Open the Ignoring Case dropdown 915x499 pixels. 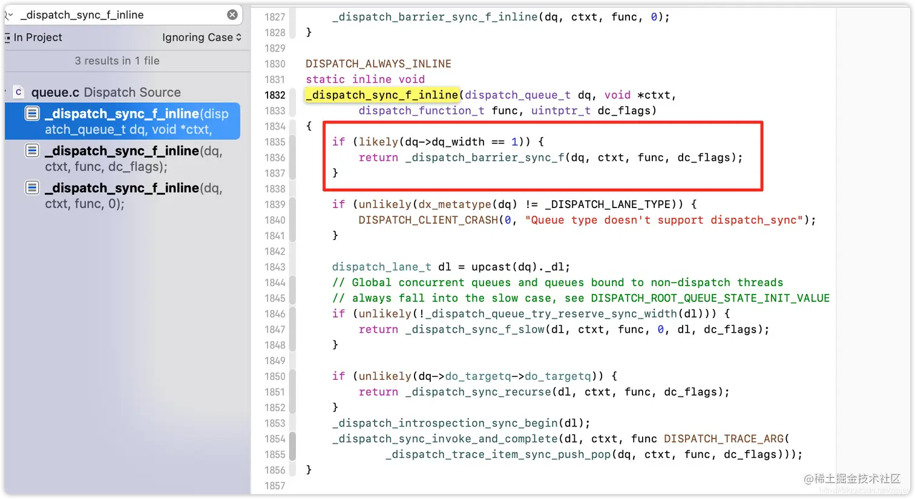(x=202, y=38)
